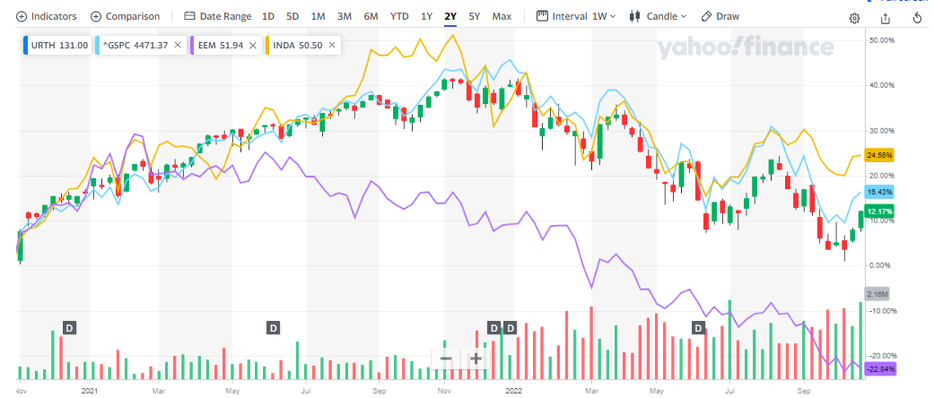Click the 12.17% URTH price tag
Viewport: 934px width, 398px height.
coord(878,212)
